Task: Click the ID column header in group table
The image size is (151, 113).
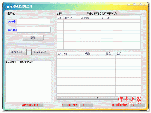Action: click(60, 18)
